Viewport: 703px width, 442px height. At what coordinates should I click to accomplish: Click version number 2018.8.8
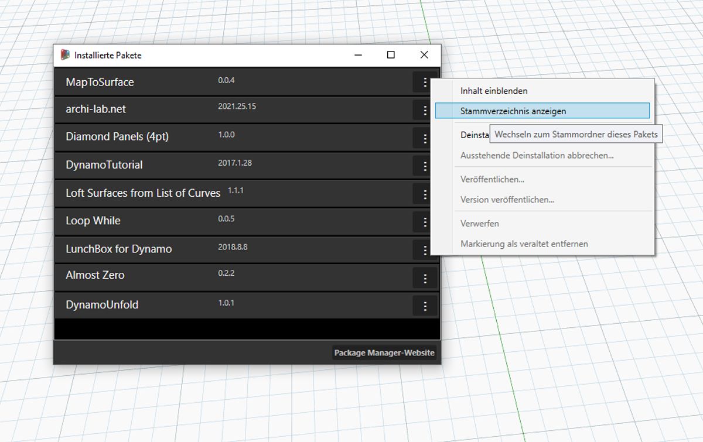(x=233, y=247)
